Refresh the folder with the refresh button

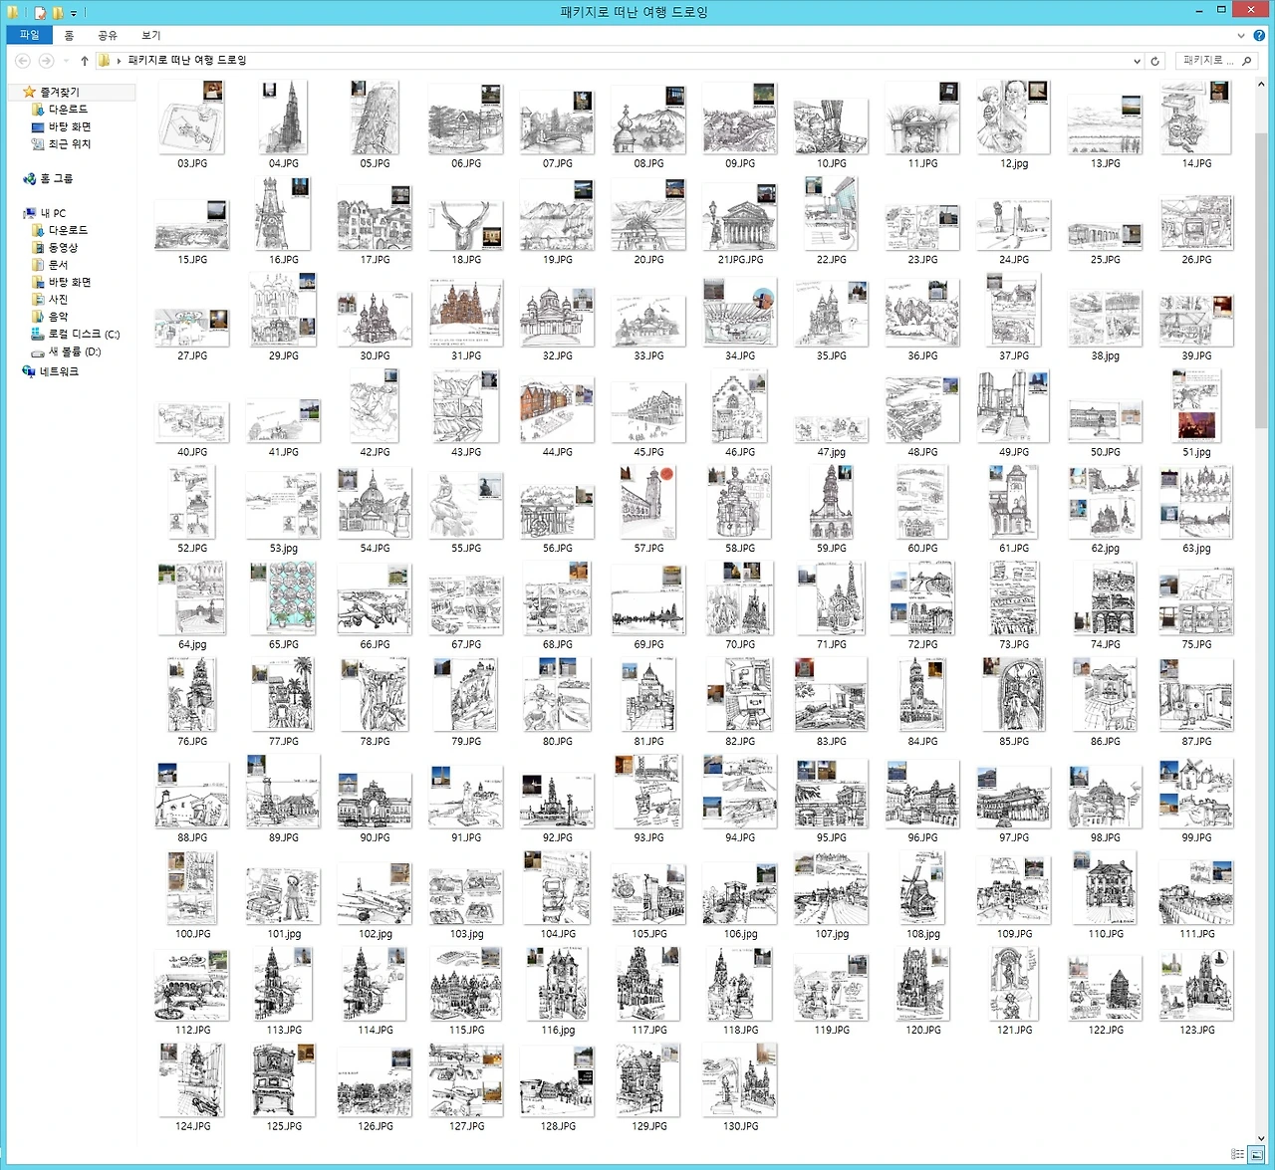pyautogui.click(x=1155, y=61)
